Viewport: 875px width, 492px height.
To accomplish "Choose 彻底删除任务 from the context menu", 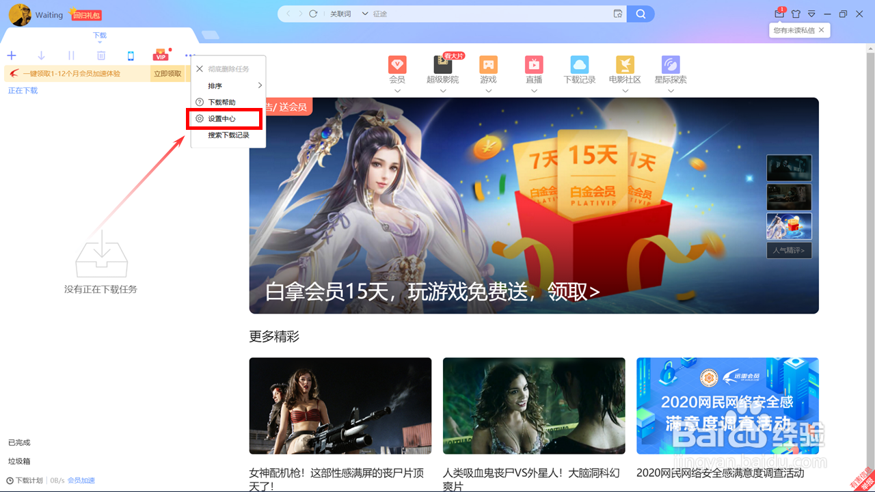I will click(x=228, y=69).
